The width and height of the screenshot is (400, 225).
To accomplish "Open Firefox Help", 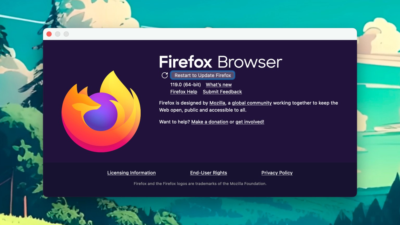I will tap(184, 92).
